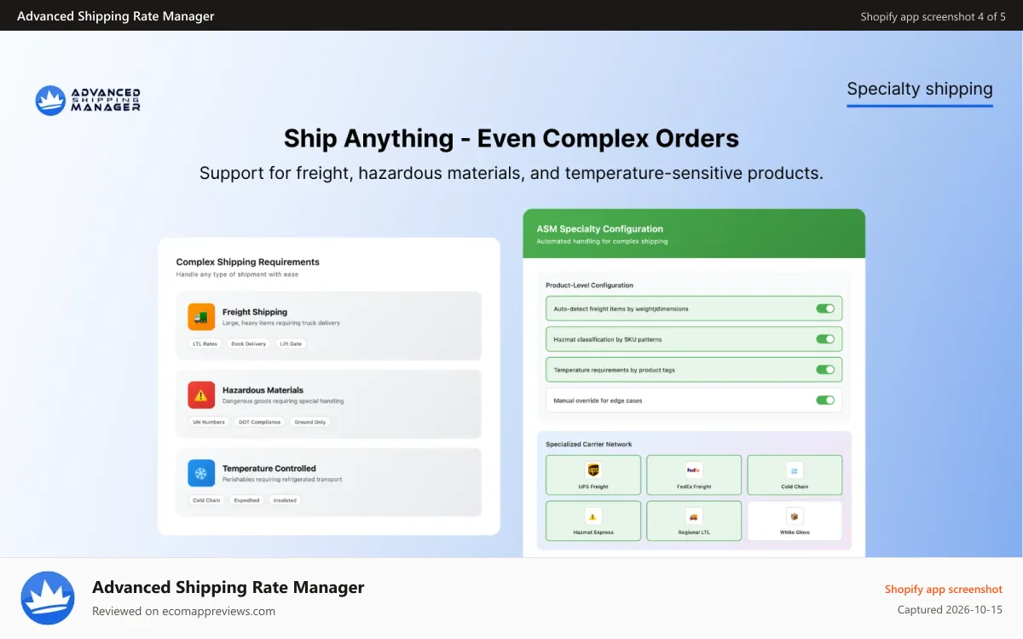
Task: Click the Dock Delivery tag
Action: click(x=248, y=344)
